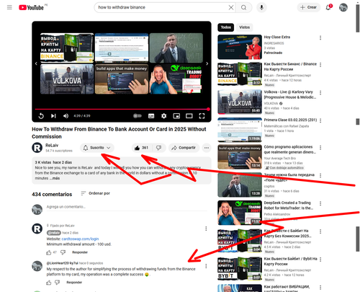Viewport: 360px width, 292px height.
Task: Open menu for Volkova Live video
Action: 320,92
